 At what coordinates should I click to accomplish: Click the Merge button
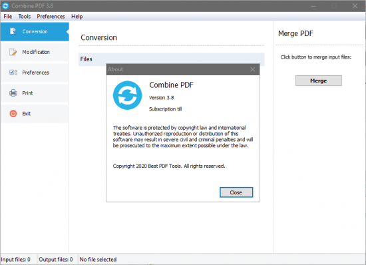coord(319,81)
